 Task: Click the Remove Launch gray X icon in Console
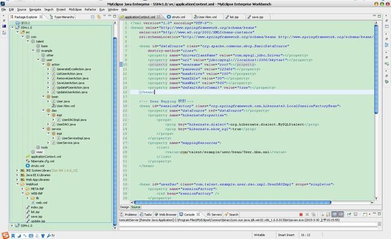307,214
